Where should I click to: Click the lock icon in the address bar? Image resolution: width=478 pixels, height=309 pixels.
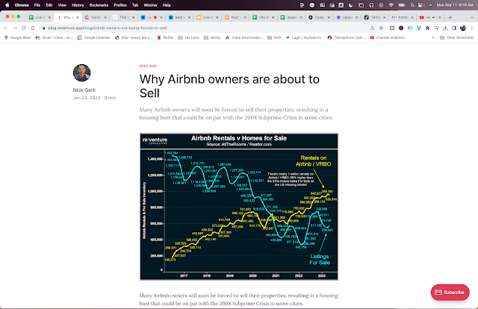pos(43,28)
